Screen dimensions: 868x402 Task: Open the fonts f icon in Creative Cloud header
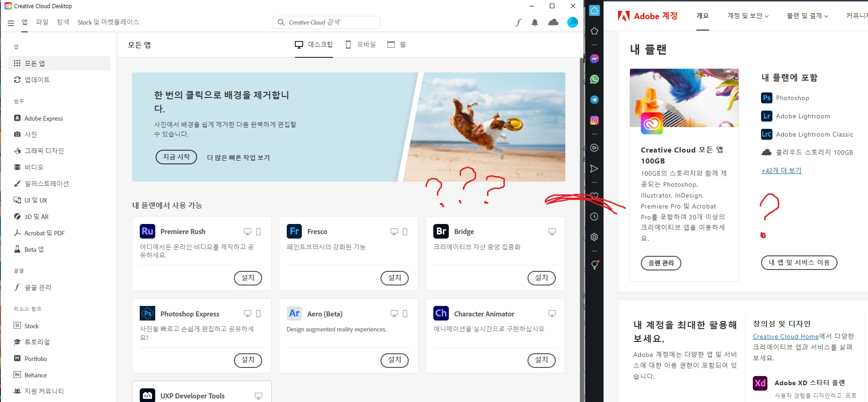coord(518,22)
